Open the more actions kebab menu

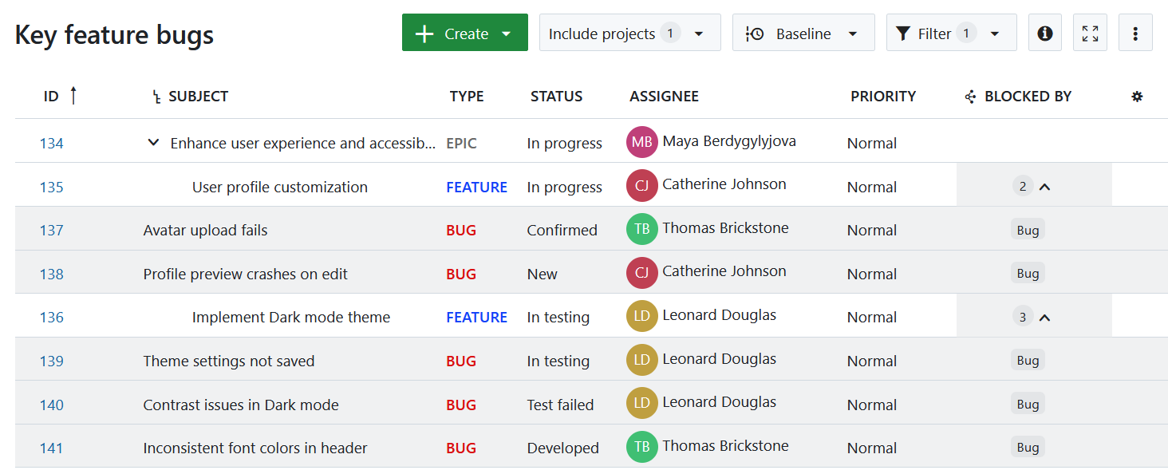1135,32
